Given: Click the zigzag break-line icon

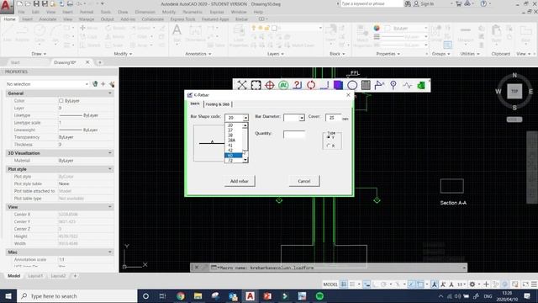Looking at the screenshot, I should (x=407, y=85).
